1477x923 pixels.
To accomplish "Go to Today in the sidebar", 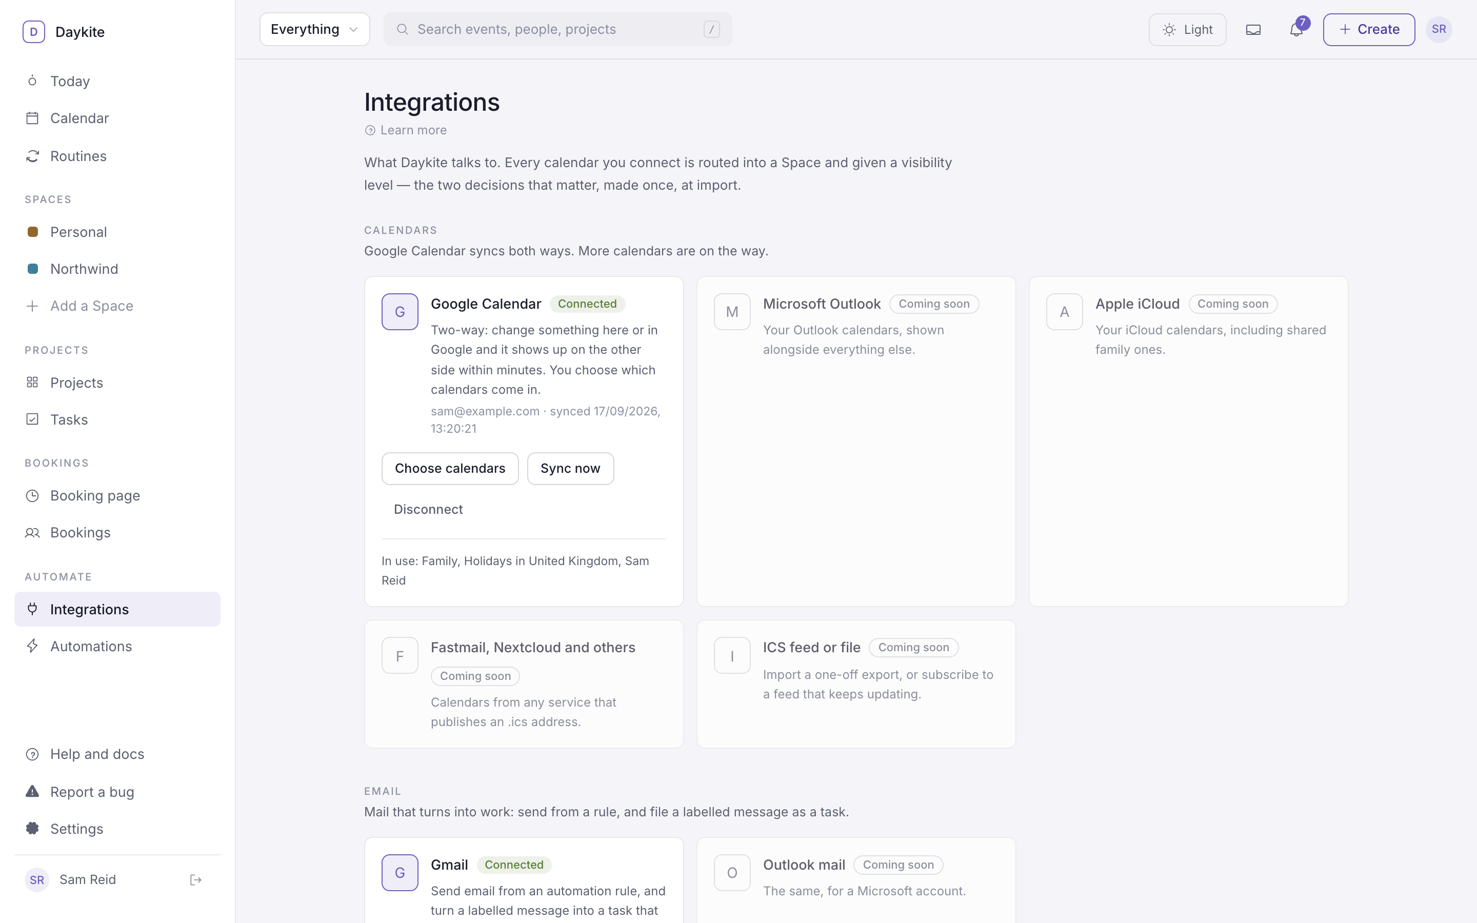I will pyautogui.click(x=117, y=81).
